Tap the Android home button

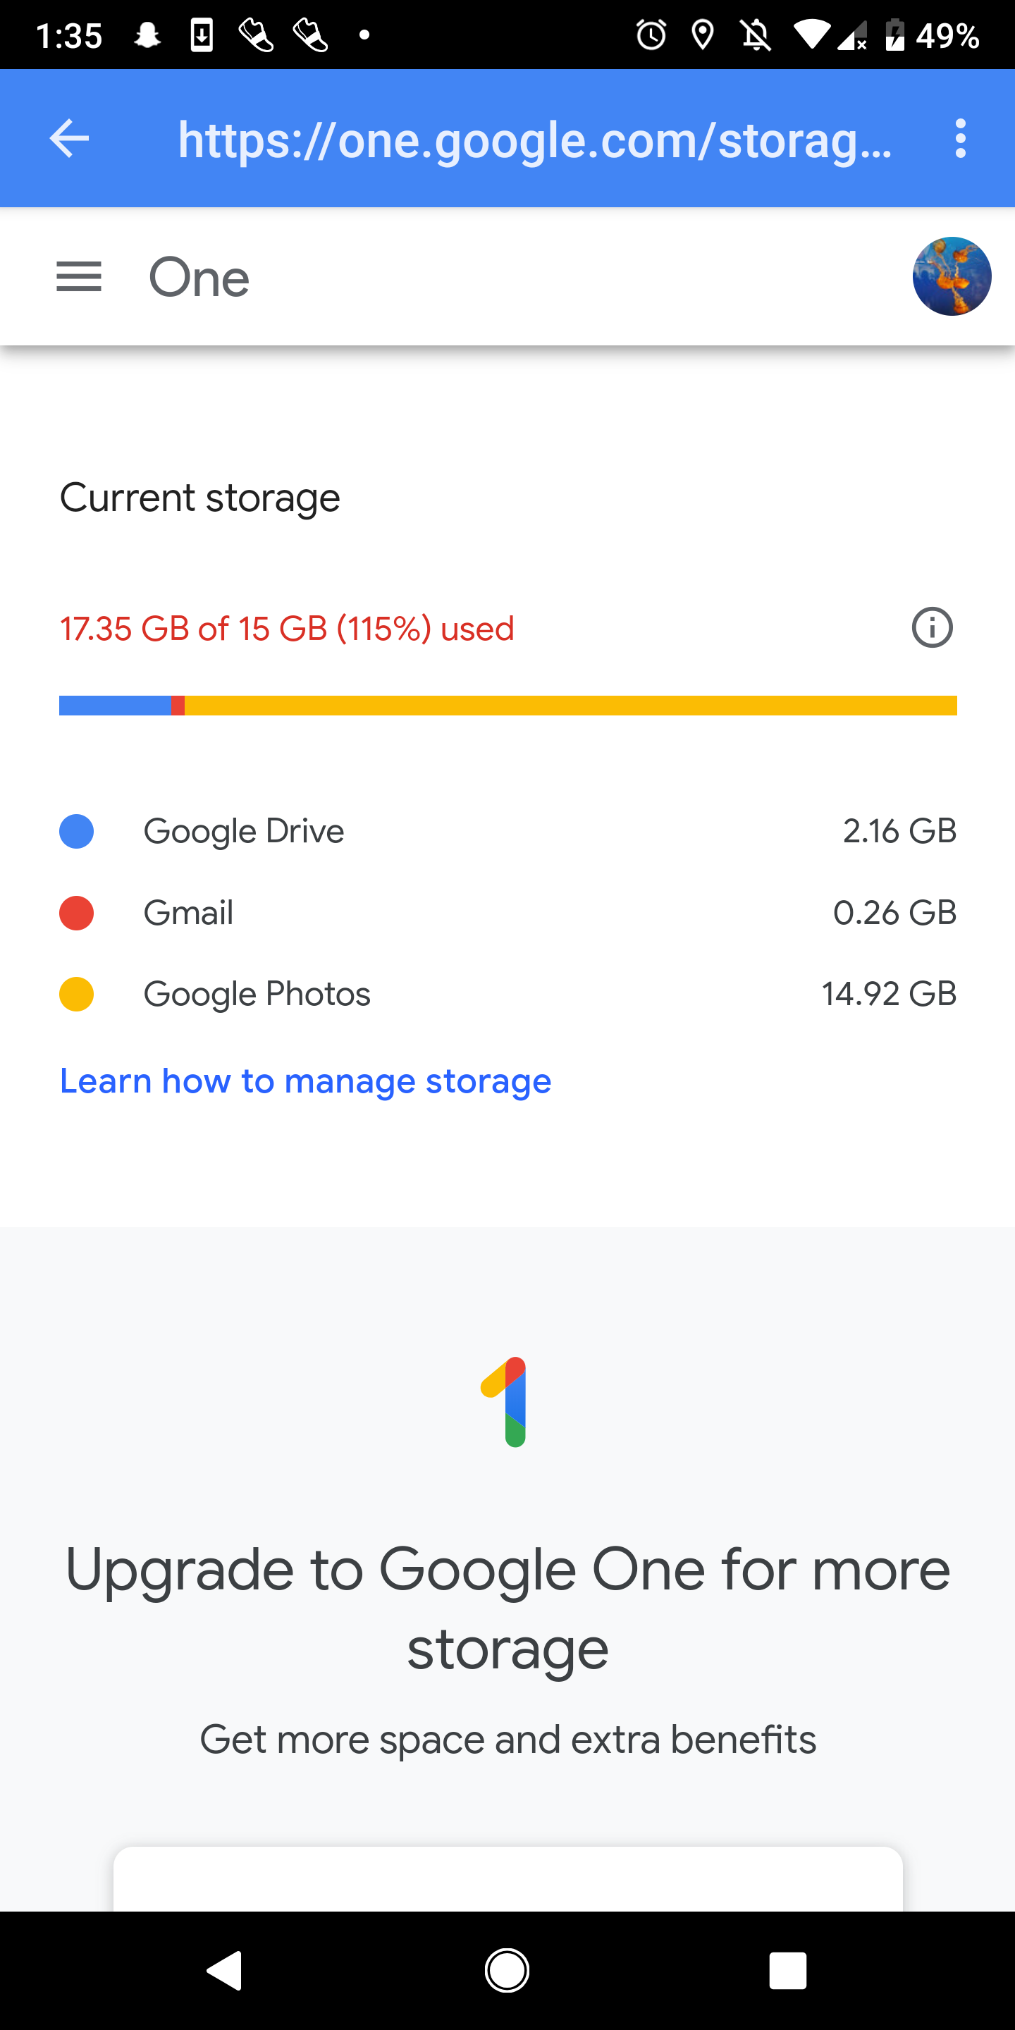coord(508,1971)
